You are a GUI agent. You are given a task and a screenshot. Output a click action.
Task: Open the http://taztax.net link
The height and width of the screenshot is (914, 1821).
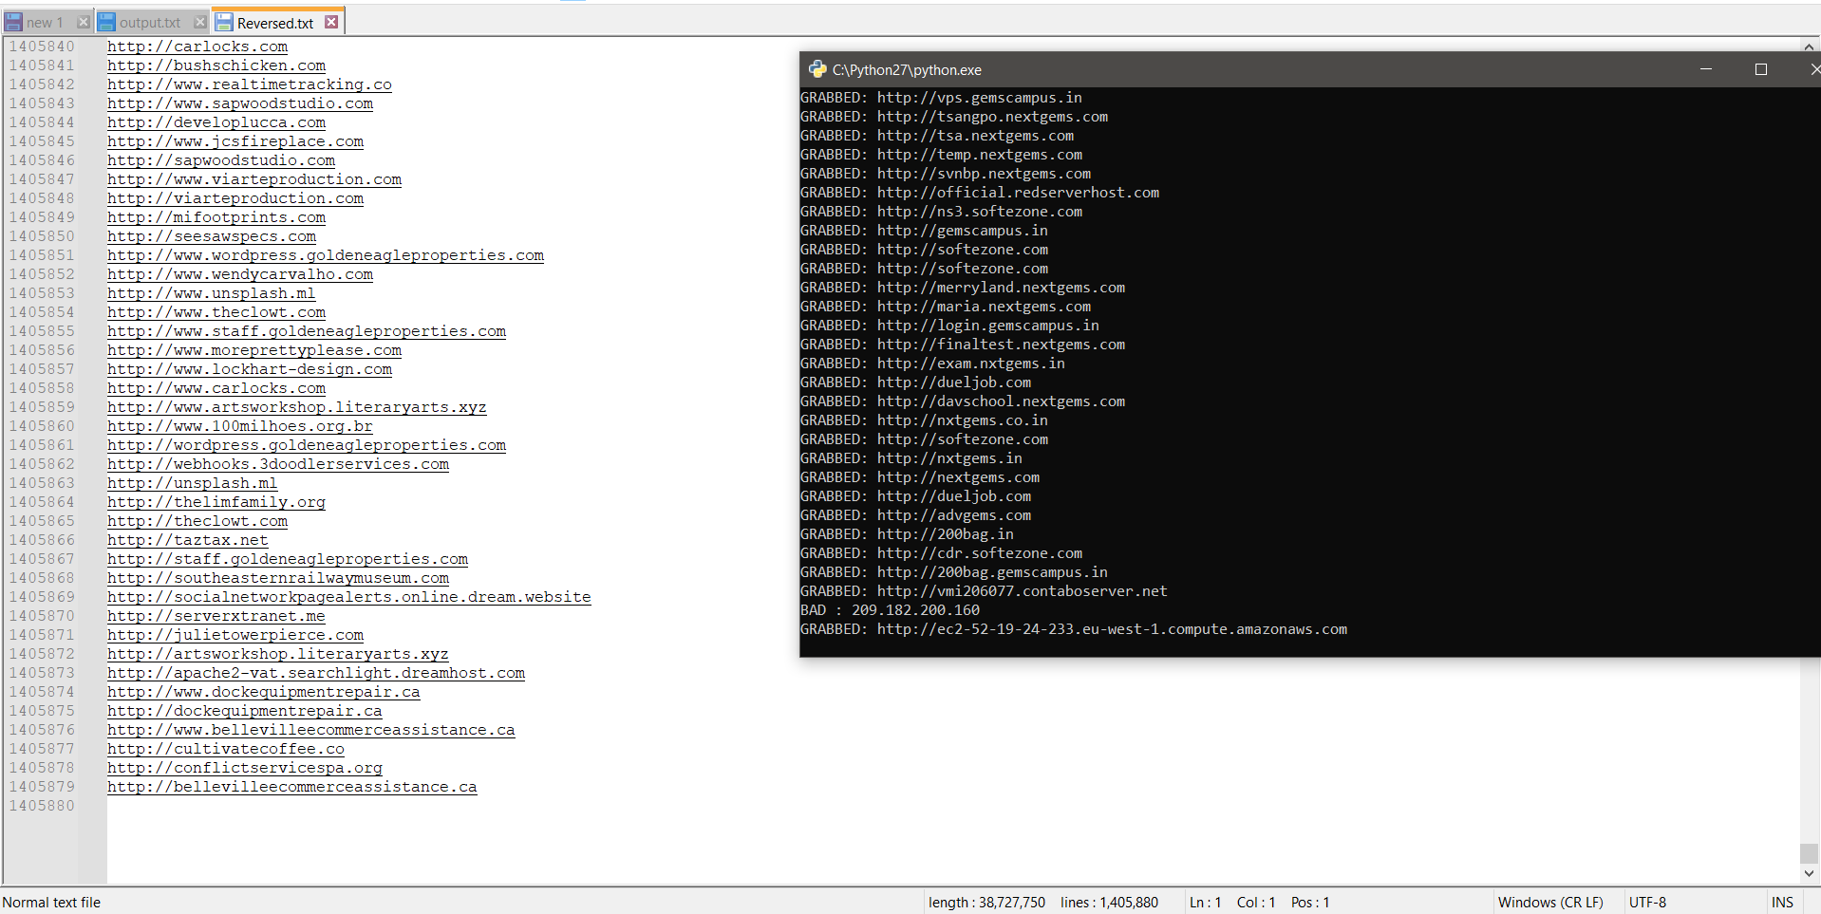(187, 540)
